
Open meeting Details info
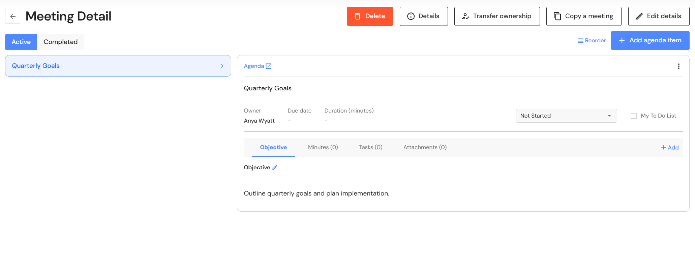coord(423,16)
